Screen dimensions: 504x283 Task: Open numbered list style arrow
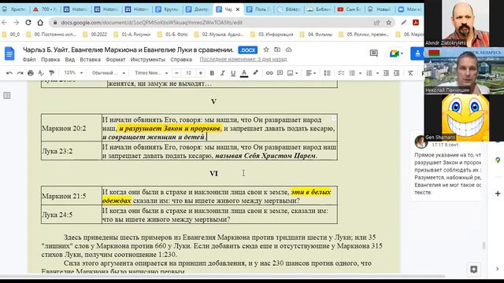pyautogui.click(x=377, y=73)
